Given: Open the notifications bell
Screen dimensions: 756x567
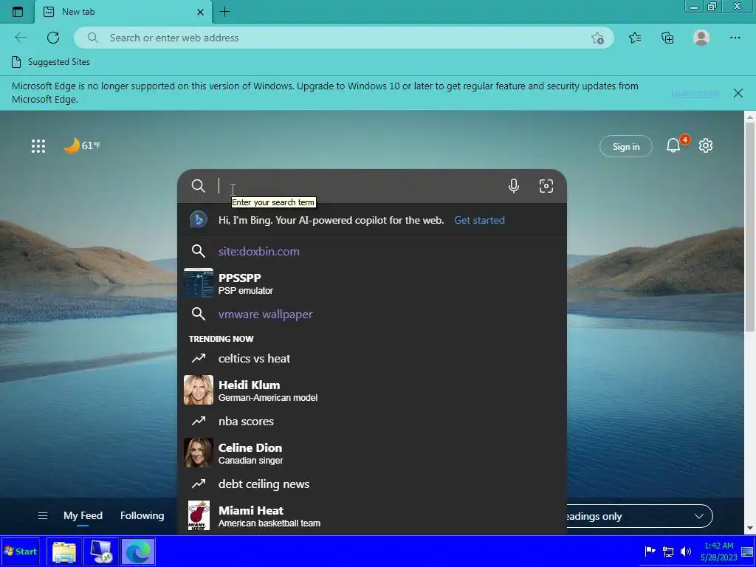Looking at the screenshot, I should click(673, 145).
